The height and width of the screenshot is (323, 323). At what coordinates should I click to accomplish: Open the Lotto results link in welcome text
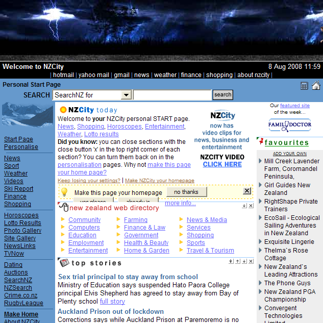tap(102, 134)
